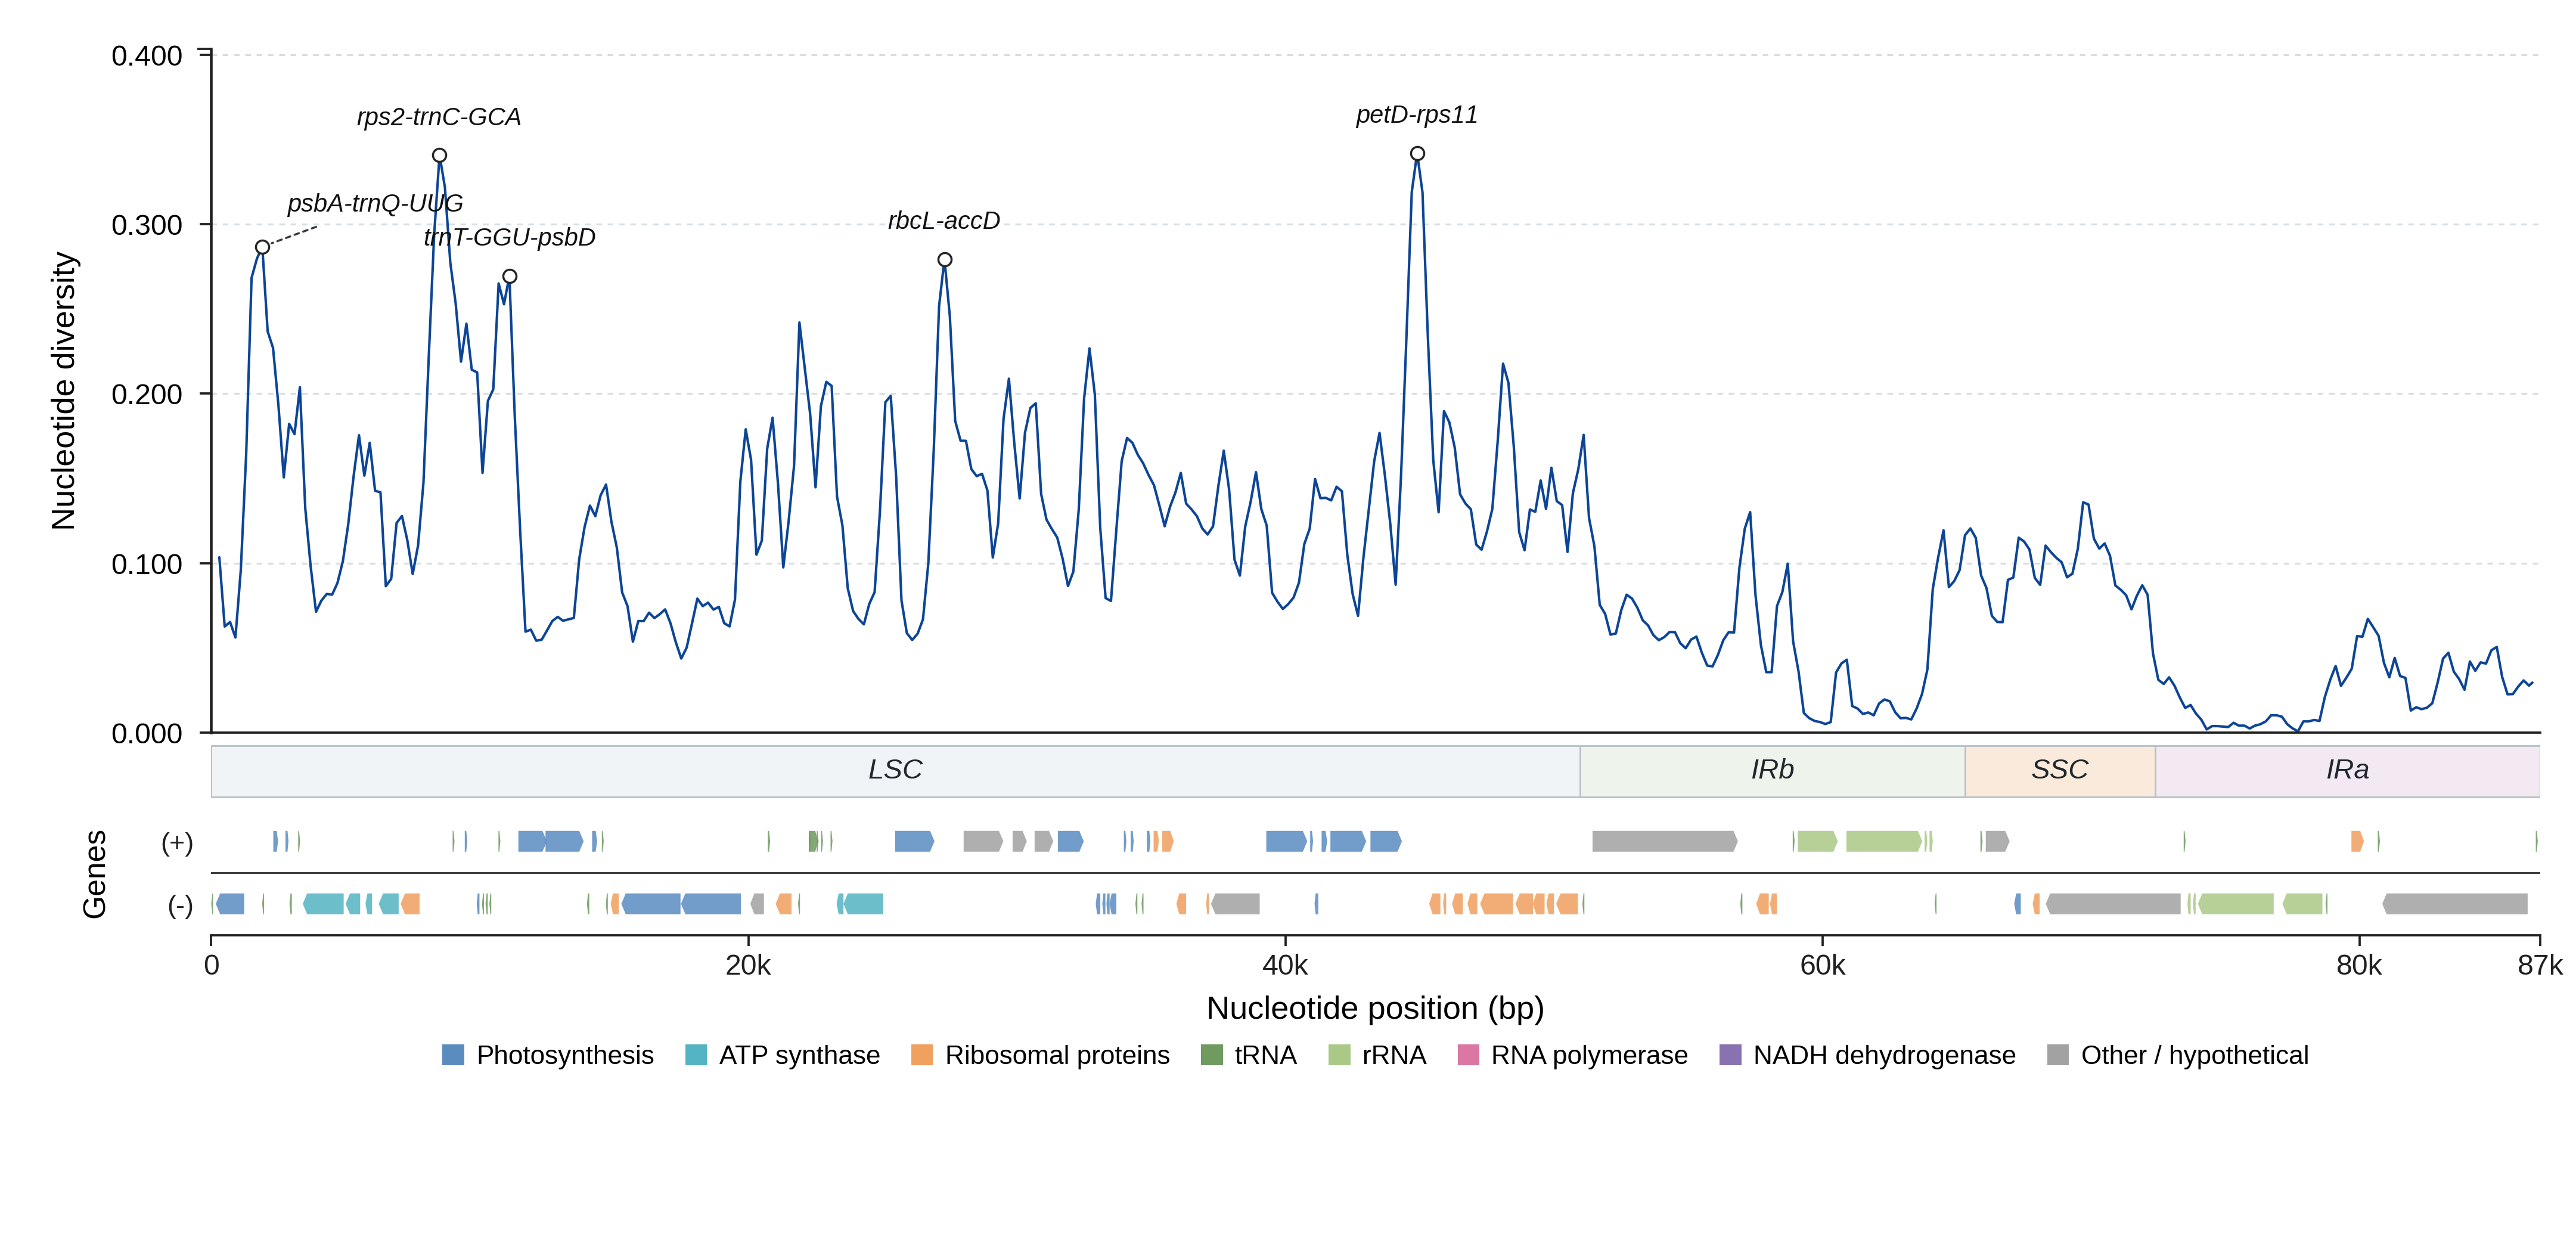Viewport: 2576px width, 1253px height.
Task: Click the 0.200 y-axis tick label
Action: [146, 394]
